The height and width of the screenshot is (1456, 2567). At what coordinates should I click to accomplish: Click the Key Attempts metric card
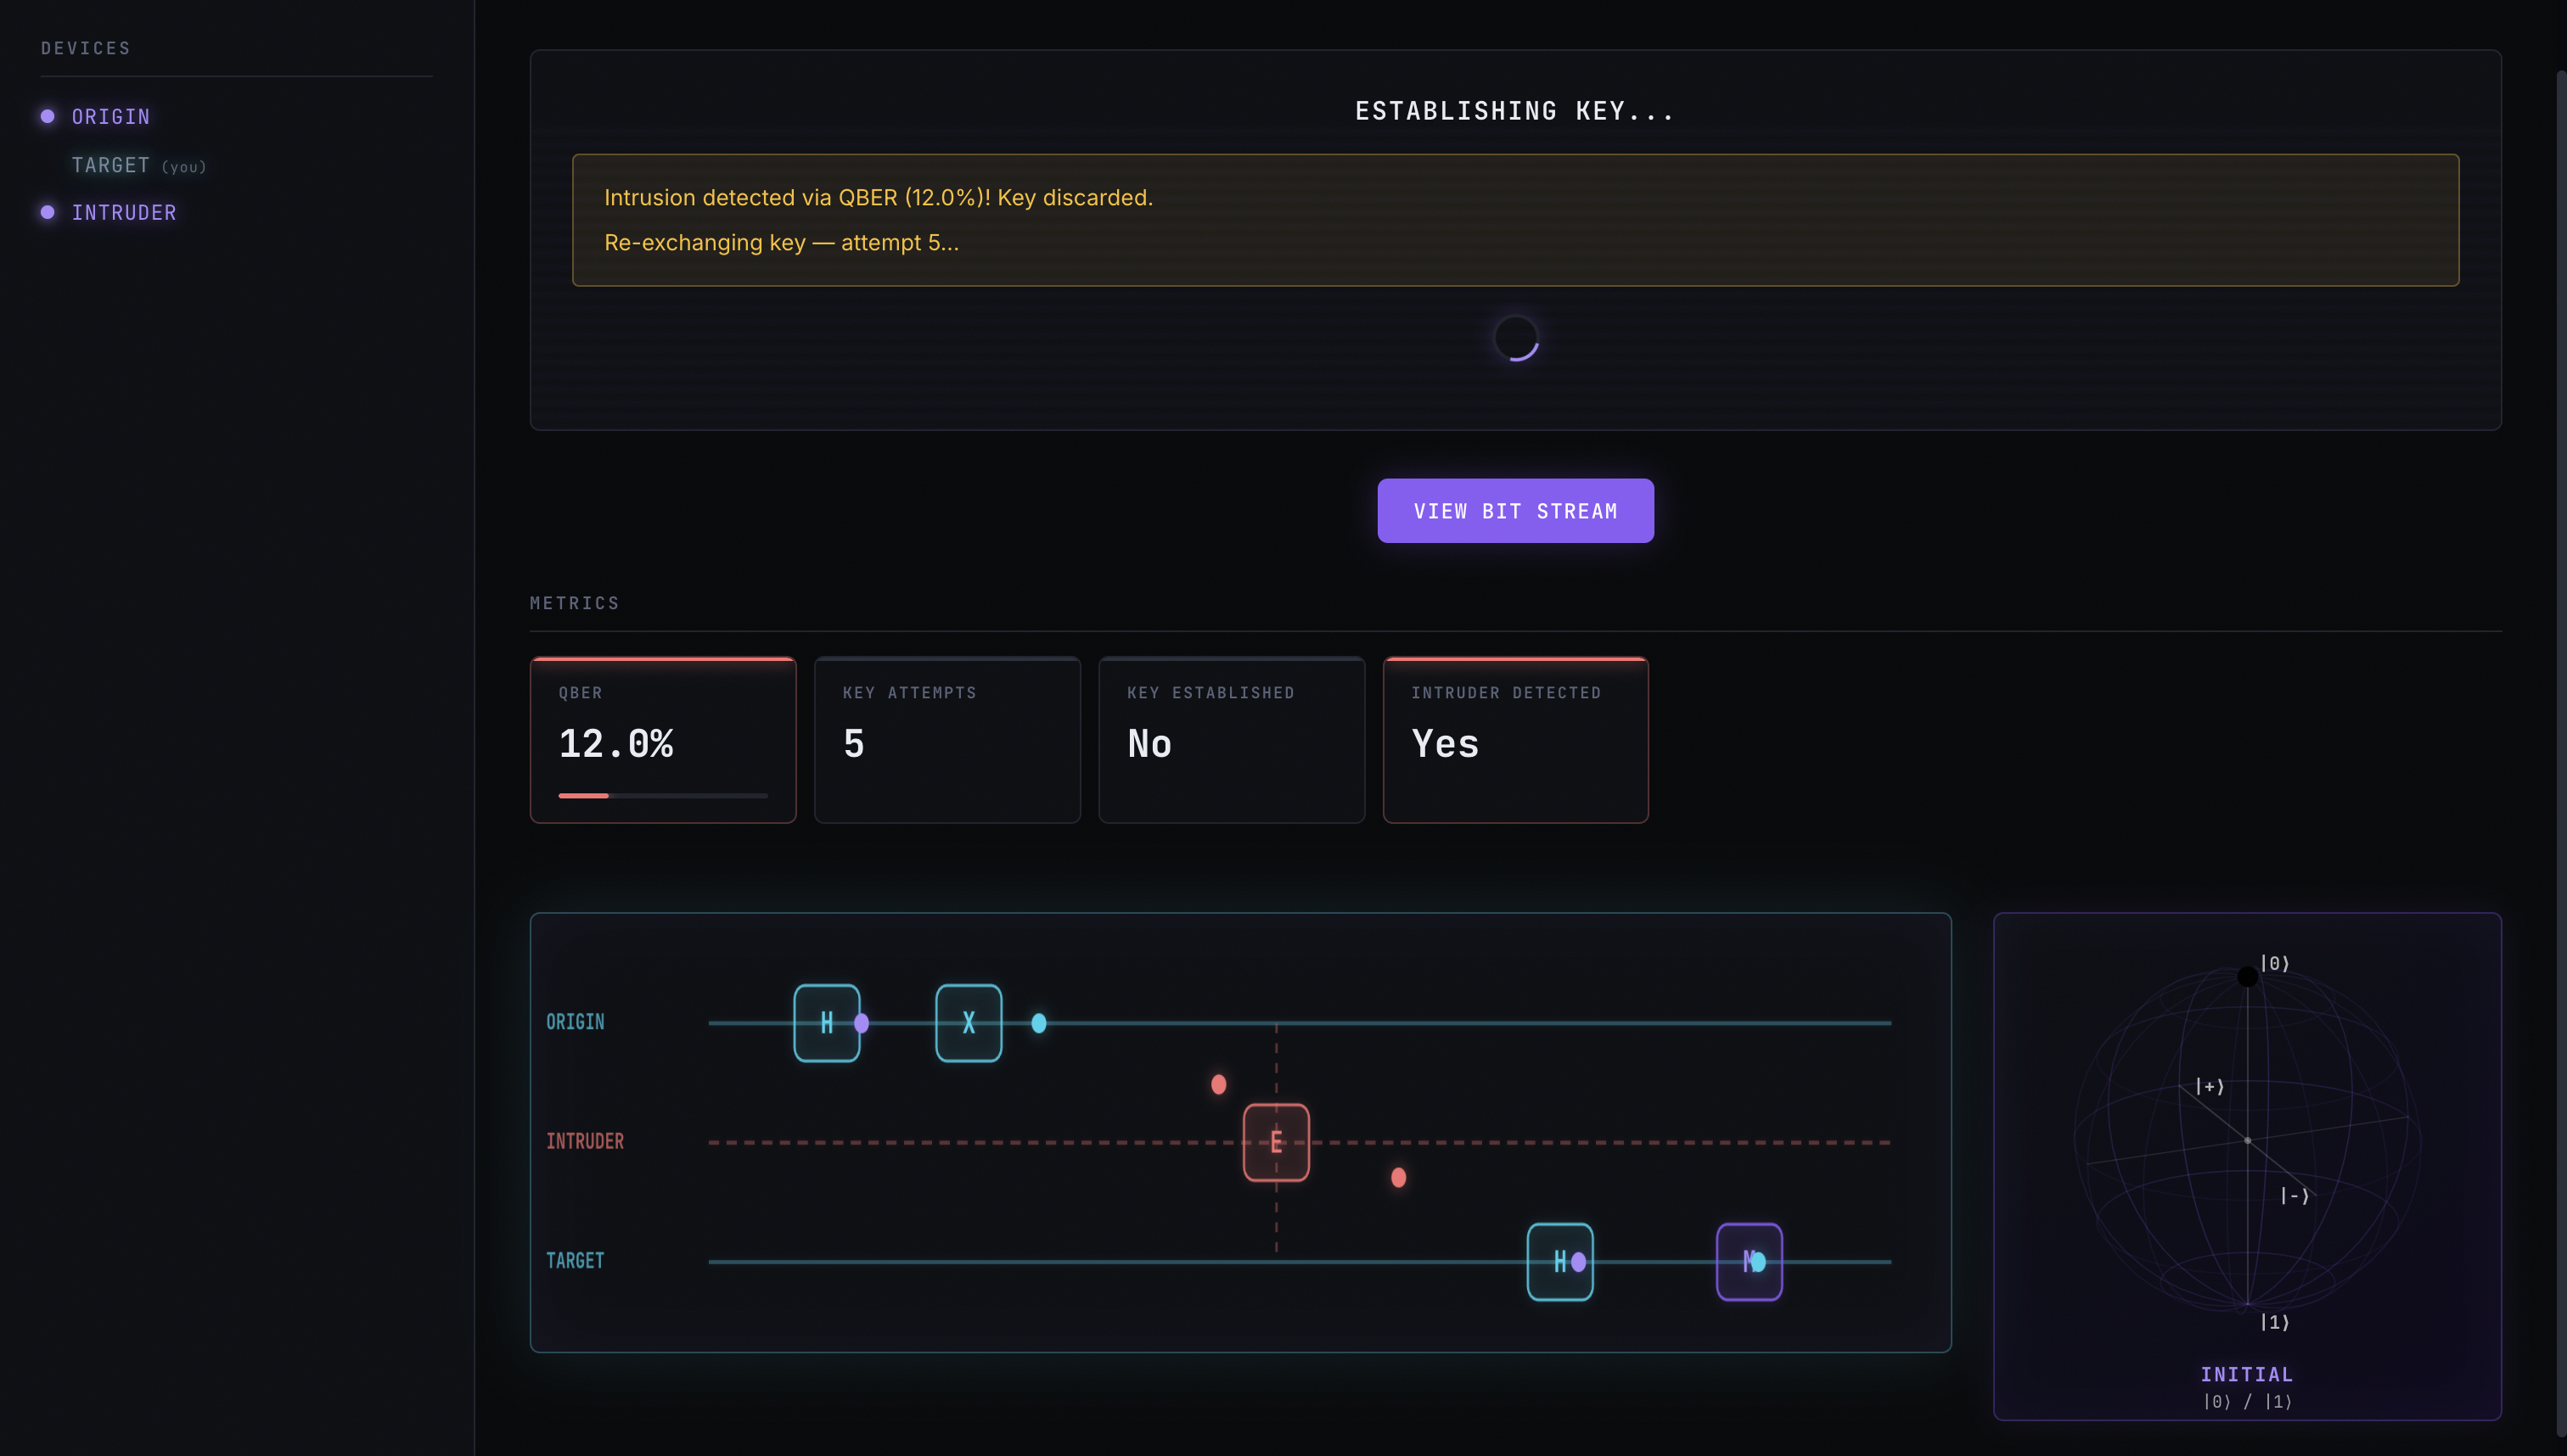click(946, 740)
